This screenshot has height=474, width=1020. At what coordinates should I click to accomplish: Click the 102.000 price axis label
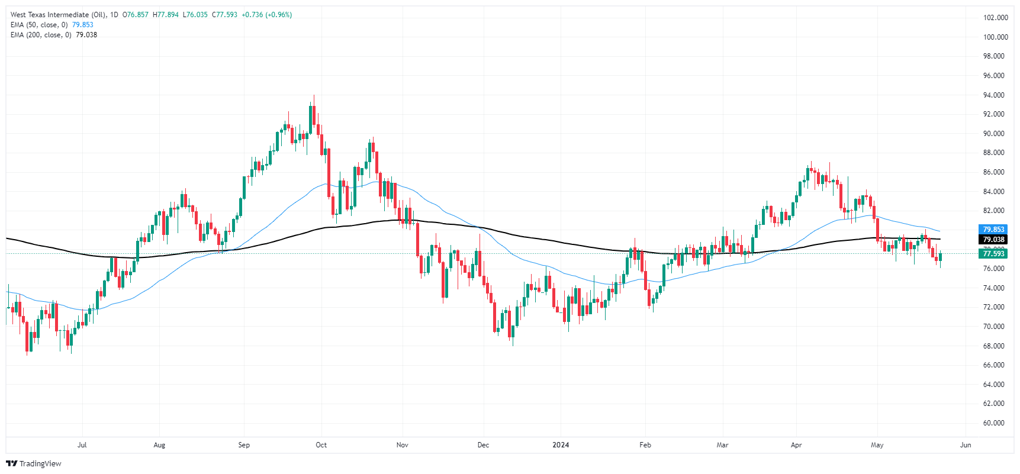click(995, 18)
